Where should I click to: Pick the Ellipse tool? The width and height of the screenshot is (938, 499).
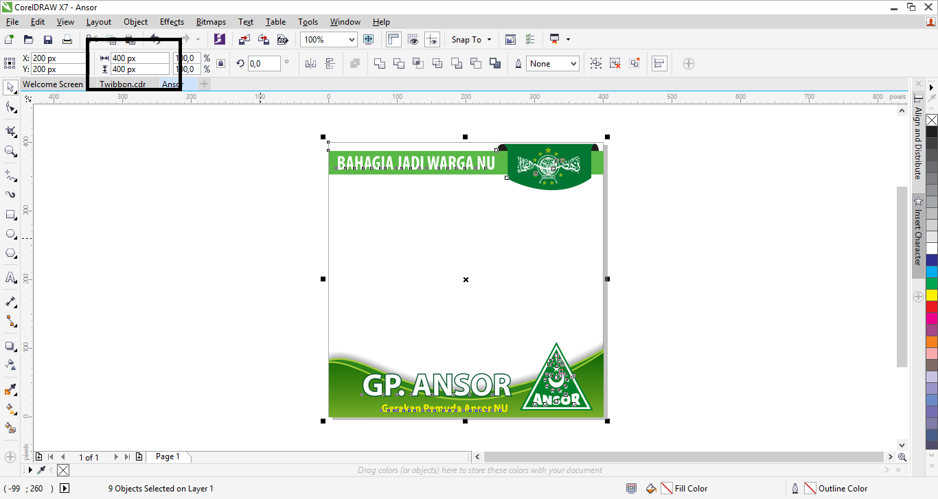click(10, 234)
